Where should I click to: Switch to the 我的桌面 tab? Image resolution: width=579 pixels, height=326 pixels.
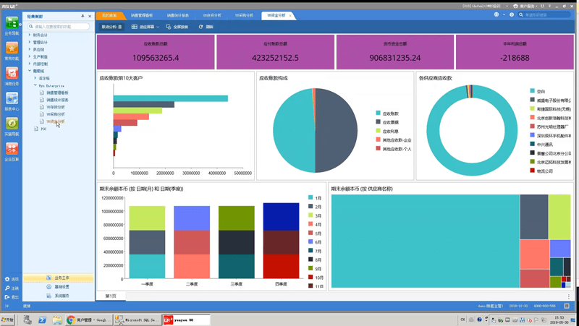[109, 15]
